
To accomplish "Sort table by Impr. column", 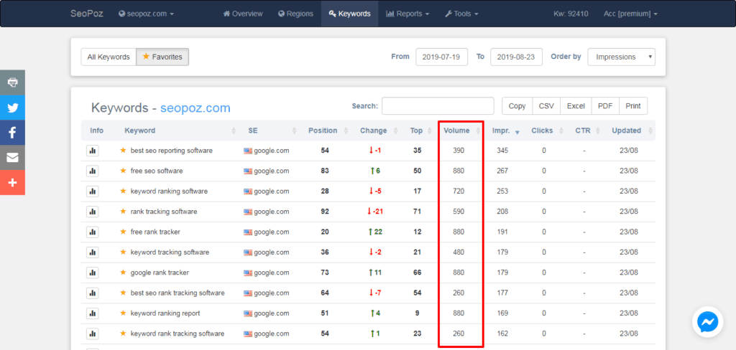I will point(505,131).
